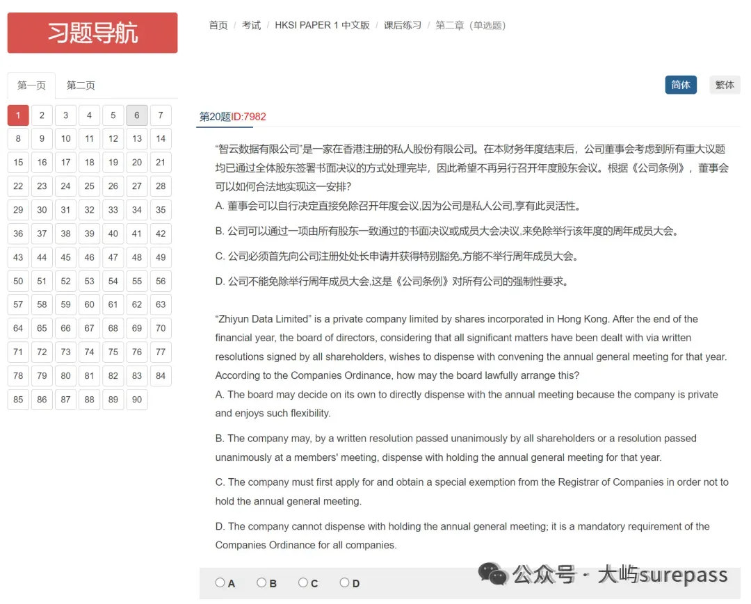Switch display to 繁体 characters
Viewport: 751px width, 604px height.
tap(725, 85)
